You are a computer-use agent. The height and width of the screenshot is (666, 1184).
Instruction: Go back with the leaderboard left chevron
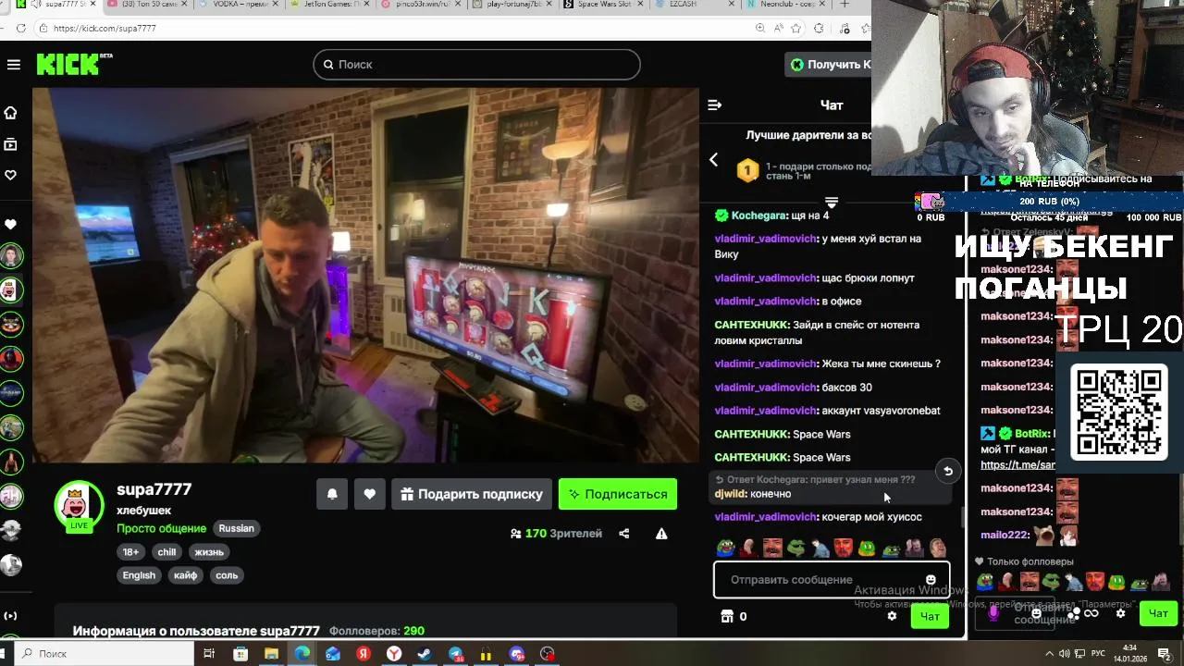point(713,160)
